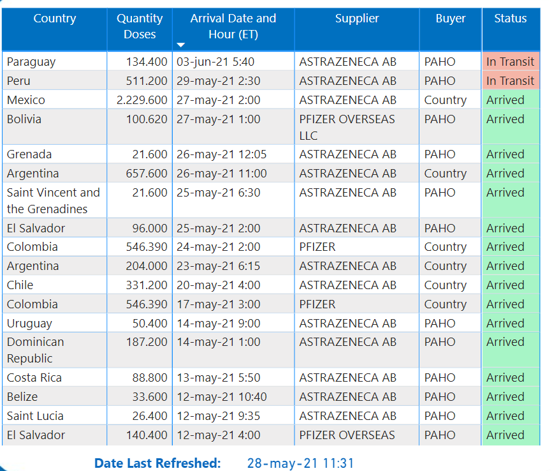Sort by the Buyer column header
The width and height of the screenshot is (552, 471).
pyautogui.click(x=450, y=19)
